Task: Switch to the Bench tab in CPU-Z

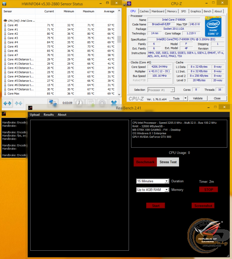Action: pos(207,11)
